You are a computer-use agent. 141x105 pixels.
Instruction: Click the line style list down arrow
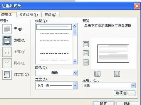point(75,62)
